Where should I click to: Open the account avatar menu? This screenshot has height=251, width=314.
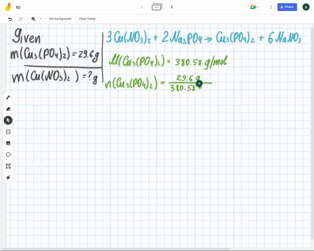coord(306,7)
